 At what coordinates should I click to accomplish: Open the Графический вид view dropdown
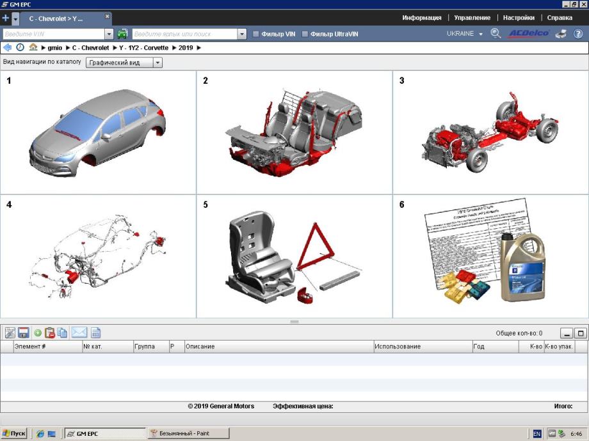tap(124, 63)
